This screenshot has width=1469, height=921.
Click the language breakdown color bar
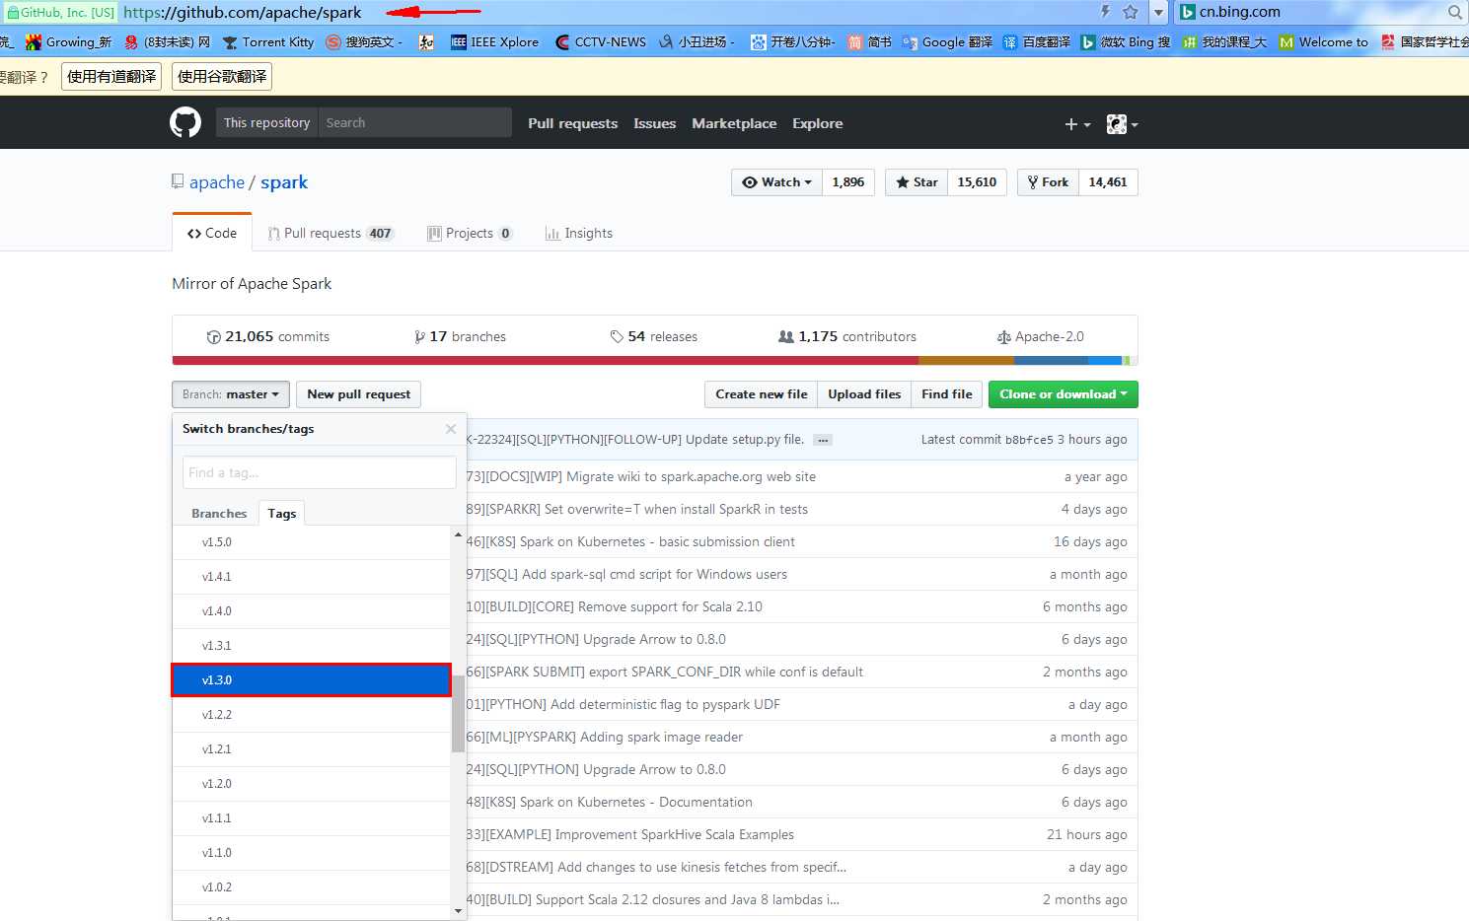[655, 361]
